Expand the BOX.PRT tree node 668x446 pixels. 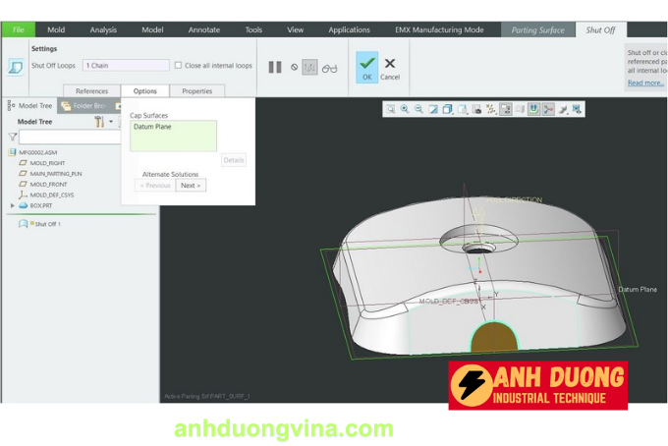(x=13, y=205)
